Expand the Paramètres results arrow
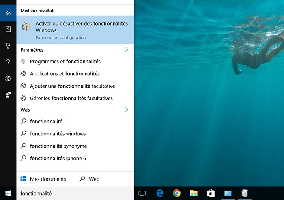This screenshot has height=200, width=284. click(x=127, y=49)
